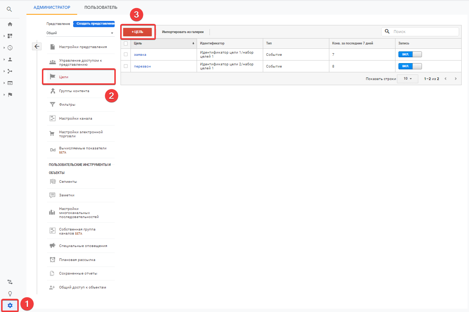Click 'Импортировать из галереи' button
The width and height of the screenshot is (469, 312).
183,32
